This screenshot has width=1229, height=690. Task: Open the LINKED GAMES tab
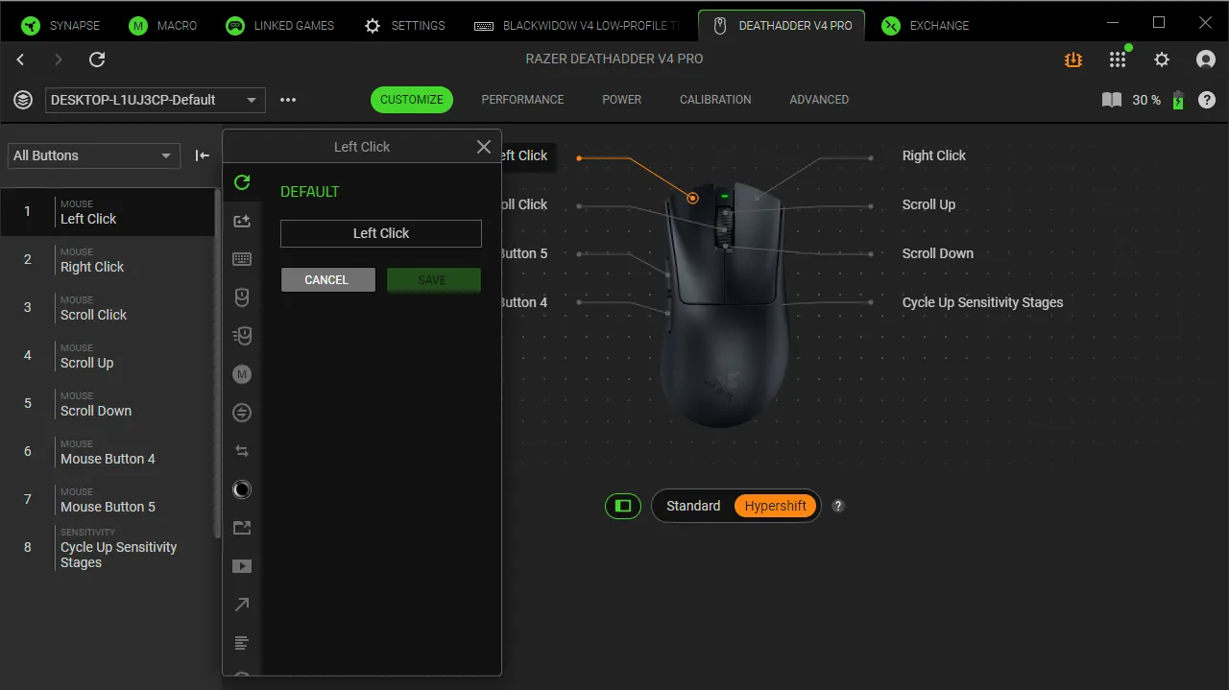[280, 26]
